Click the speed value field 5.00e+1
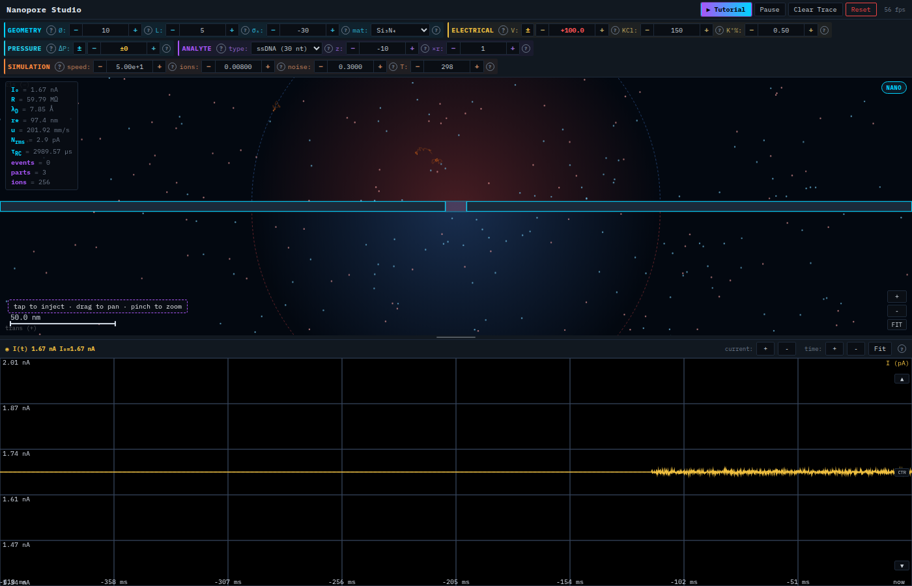The image size is (912, 586). tap(130, 66)
